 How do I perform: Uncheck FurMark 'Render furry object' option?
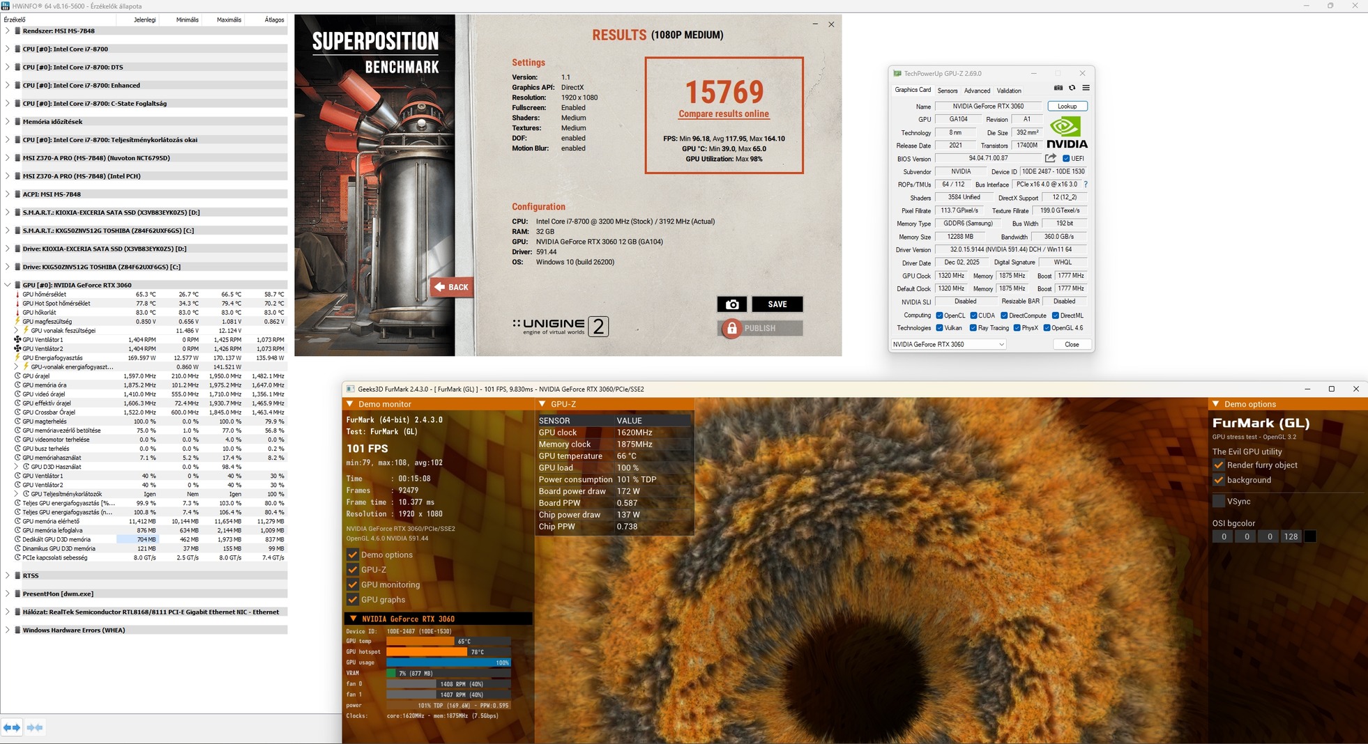pos(1219,465)
